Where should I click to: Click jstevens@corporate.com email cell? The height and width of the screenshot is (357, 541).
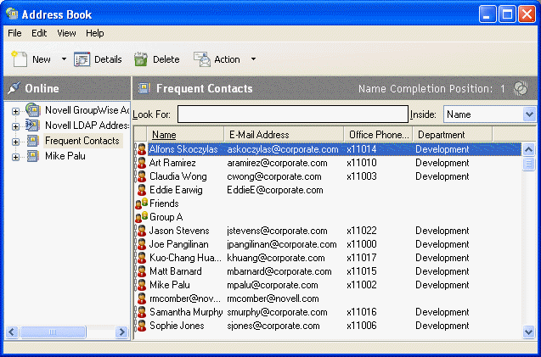(x=277, y=231)
